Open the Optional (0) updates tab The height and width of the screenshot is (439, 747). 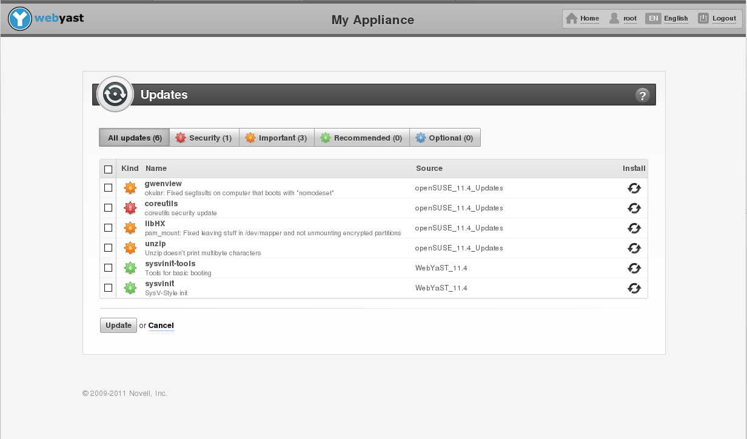click(x=445, y=138)
